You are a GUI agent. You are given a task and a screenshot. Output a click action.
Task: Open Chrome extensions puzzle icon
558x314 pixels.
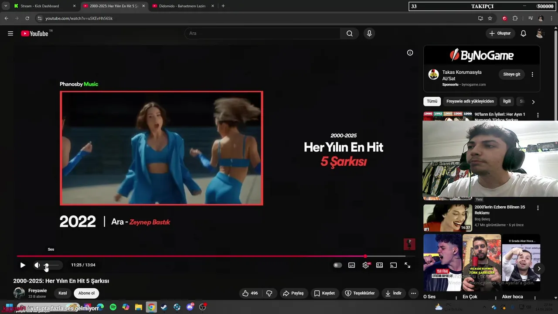click(515, 18)
